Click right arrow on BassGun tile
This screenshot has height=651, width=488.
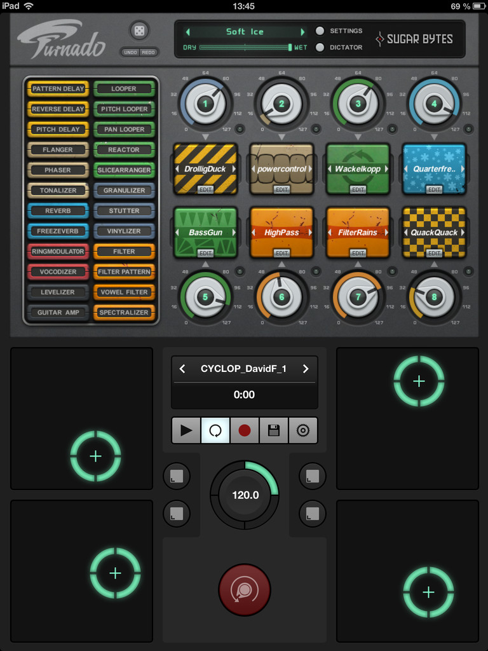click(x=234, y=233)
